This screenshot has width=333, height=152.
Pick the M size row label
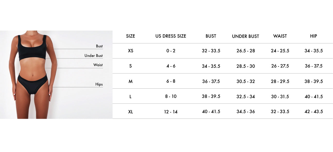click(x=130, y=81)
